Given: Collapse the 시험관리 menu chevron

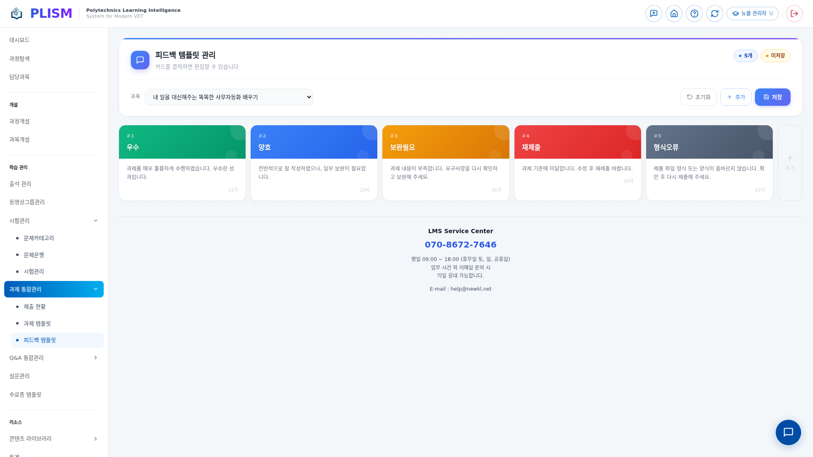Looking at the screenshot, I should (96, 220).
